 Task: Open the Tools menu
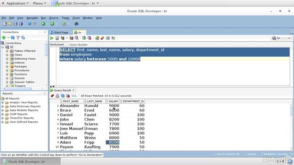click(76, 18)
